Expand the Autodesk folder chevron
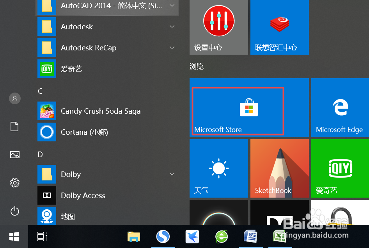The image size is (369, 248). pos(172,27)
